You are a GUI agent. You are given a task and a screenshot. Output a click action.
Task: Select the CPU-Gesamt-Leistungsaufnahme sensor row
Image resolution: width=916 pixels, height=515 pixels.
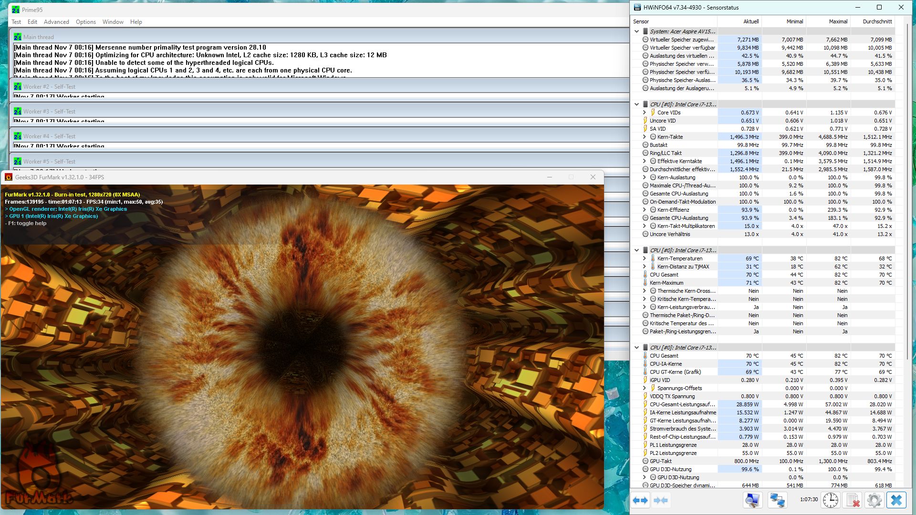coord(682,404)
